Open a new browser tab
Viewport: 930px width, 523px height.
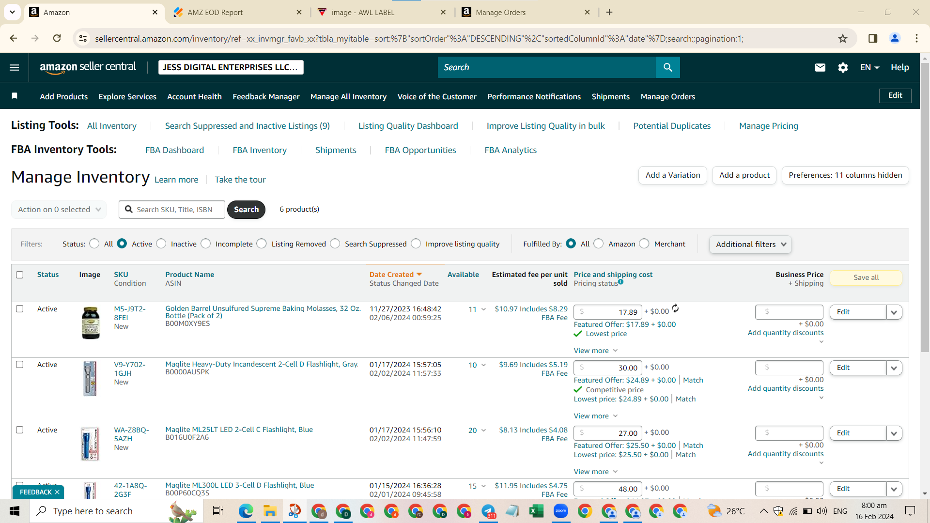point(609,12)
